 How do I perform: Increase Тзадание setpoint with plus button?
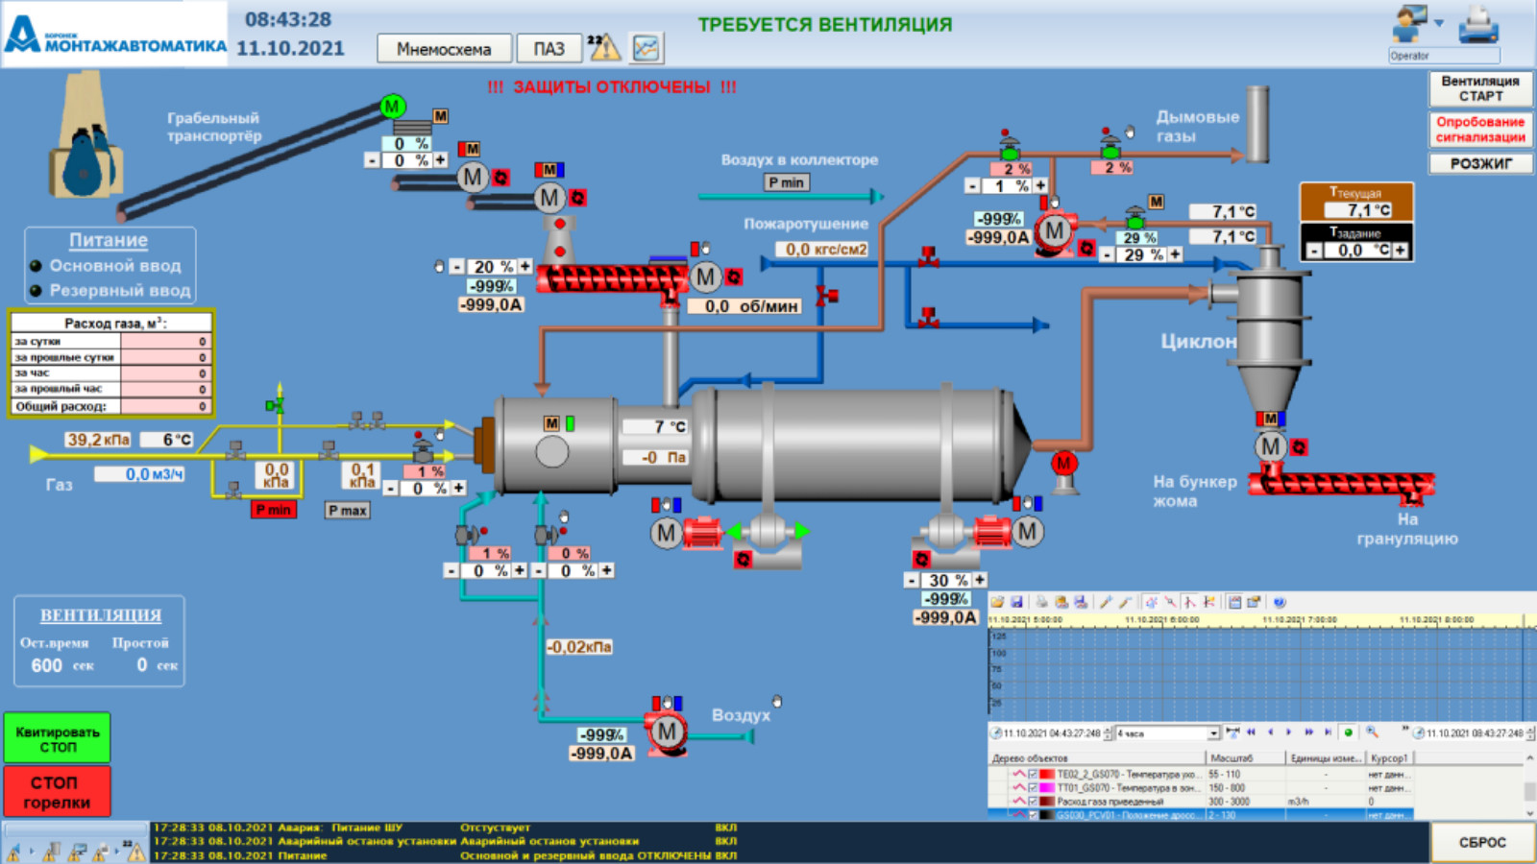pos(1401,251)
